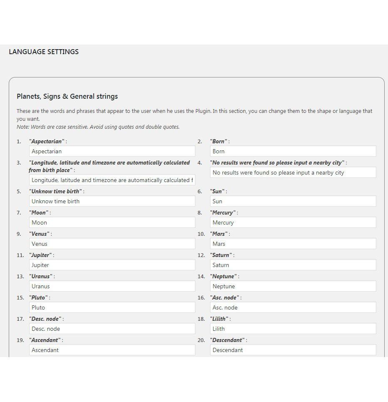Edit the Born input field
The width and height of the screenshot is (388, 402).
tap(293, 151)
